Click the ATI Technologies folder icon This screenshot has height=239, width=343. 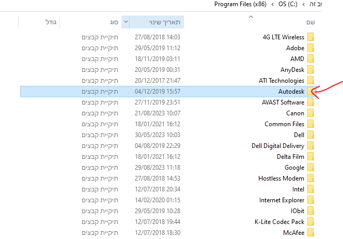pyautogui.click(x=310, y=80)
